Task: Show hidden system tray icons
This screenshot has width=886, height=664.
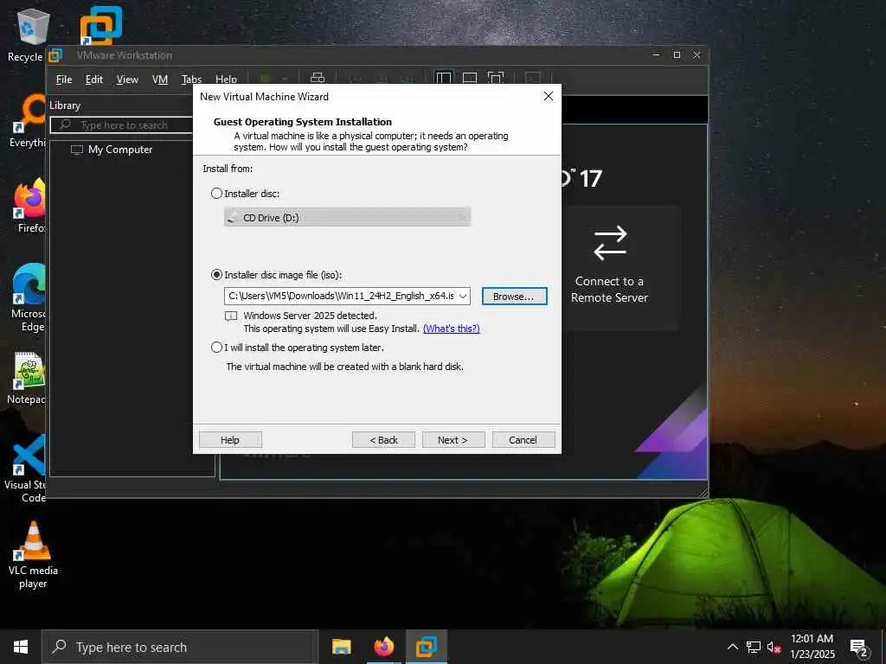Action: pos(732,647)
